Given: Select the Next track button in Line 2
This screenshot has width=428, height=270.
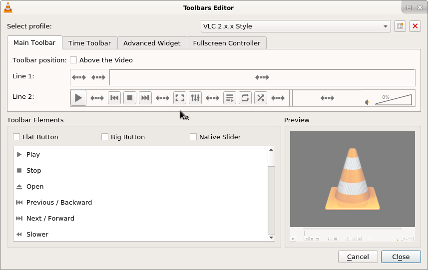Looking at the screenshot, I should coord(145,98).
